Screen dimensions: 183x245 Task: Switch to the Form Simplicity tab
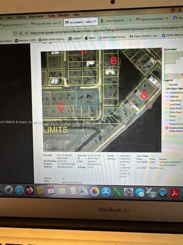pos(114,20)
